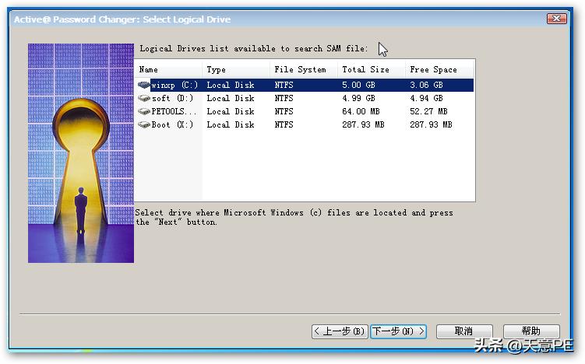Go back with 上一步(B) button
Image resolution: width=585 pixels, height=364 pixels.
click(340, 331)
